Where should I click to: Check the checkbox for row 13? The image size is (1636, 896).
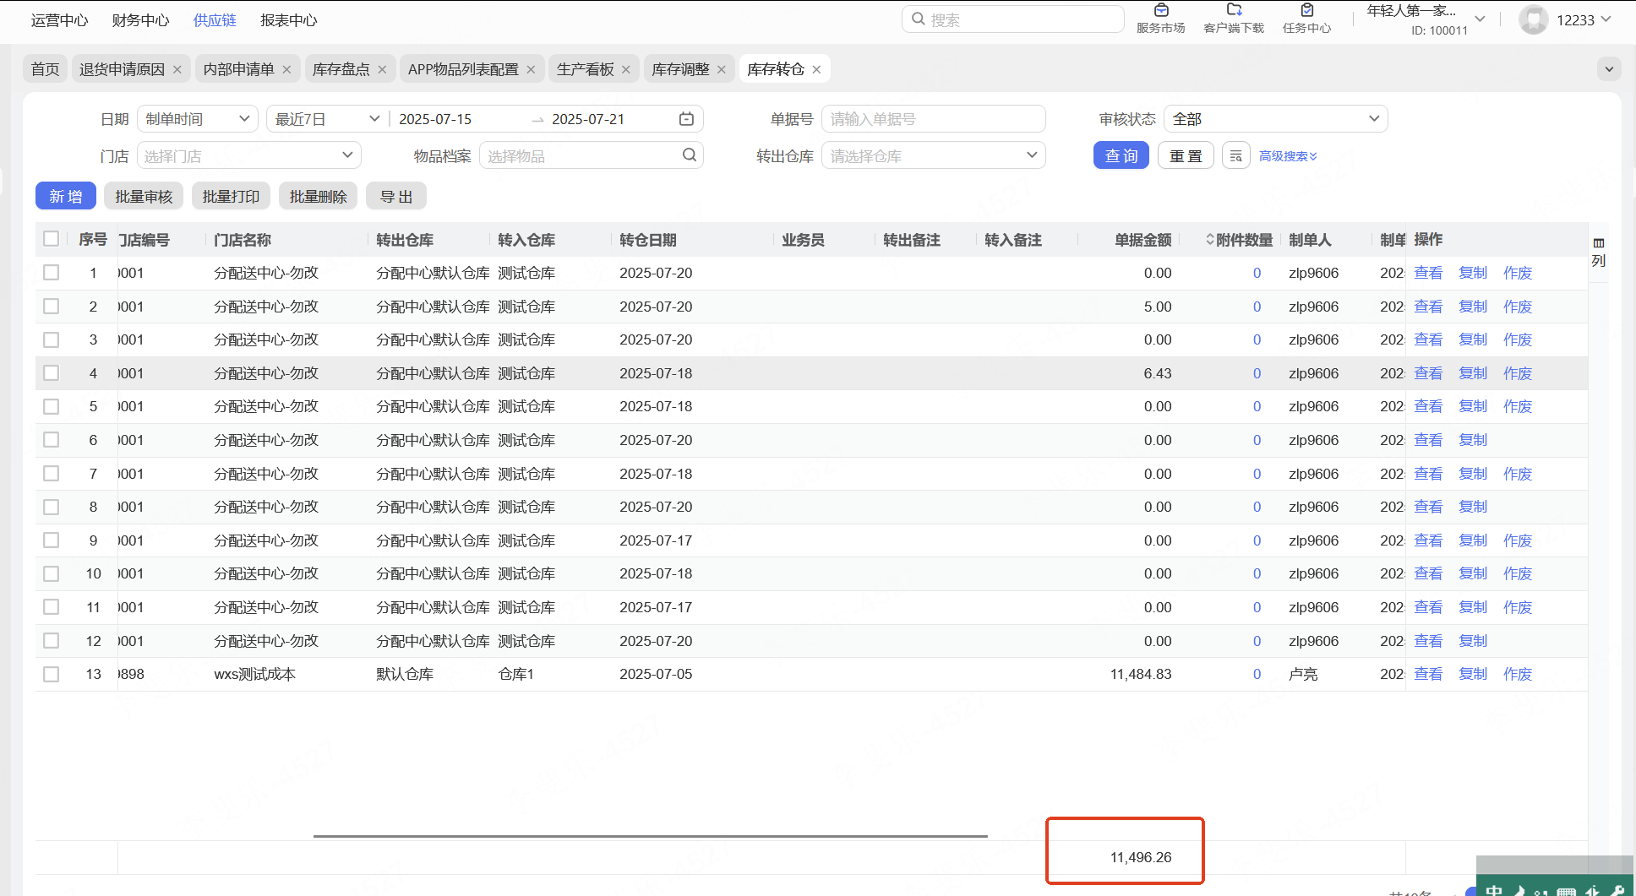click(52, 674)
